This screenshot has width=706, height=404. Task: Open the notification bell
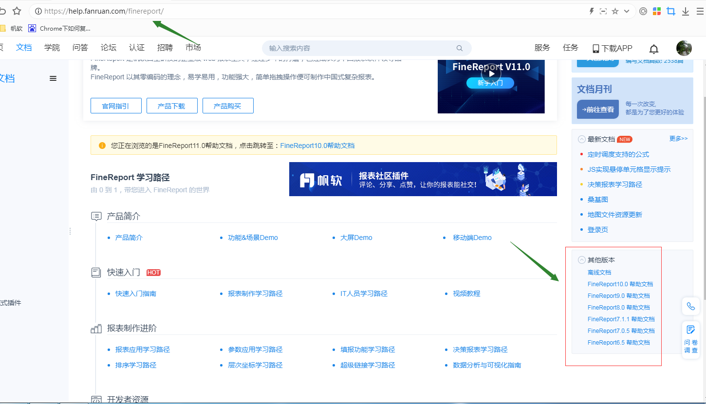(x=654, y=48)
